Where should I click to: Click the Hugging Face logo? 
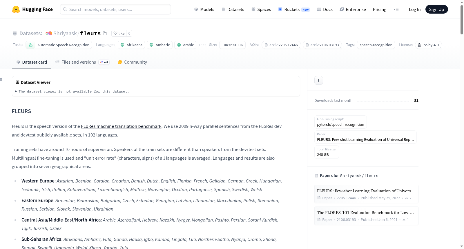coord(32,9)
